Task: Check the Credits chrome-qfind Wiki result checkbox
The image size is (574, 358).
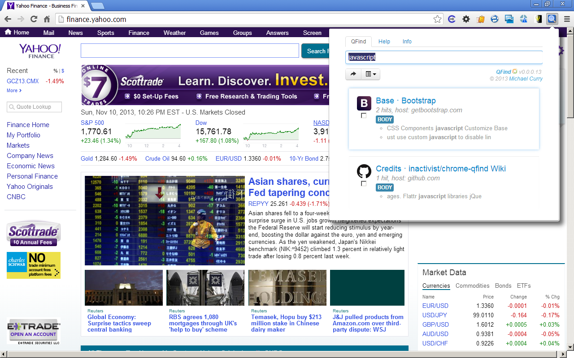Action: (x=364, y=183)
